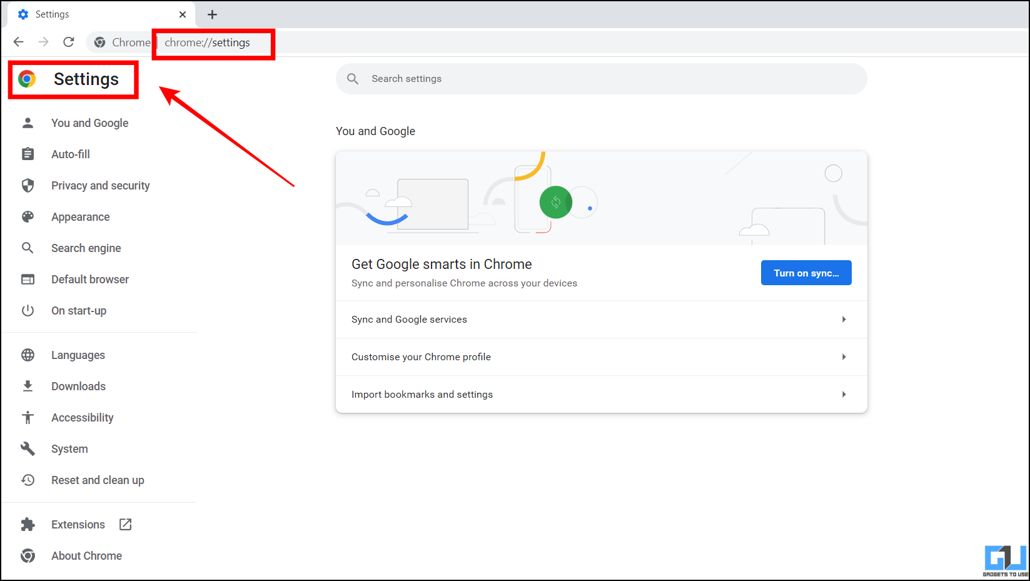Click the palette icon for Appearance
Screen dimensions: 1030x581
click(28, 217)
